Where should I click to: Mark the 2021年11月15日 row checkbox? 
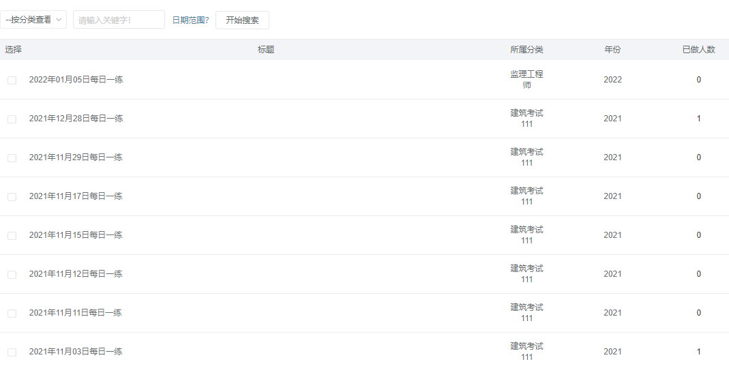point(12,236)
